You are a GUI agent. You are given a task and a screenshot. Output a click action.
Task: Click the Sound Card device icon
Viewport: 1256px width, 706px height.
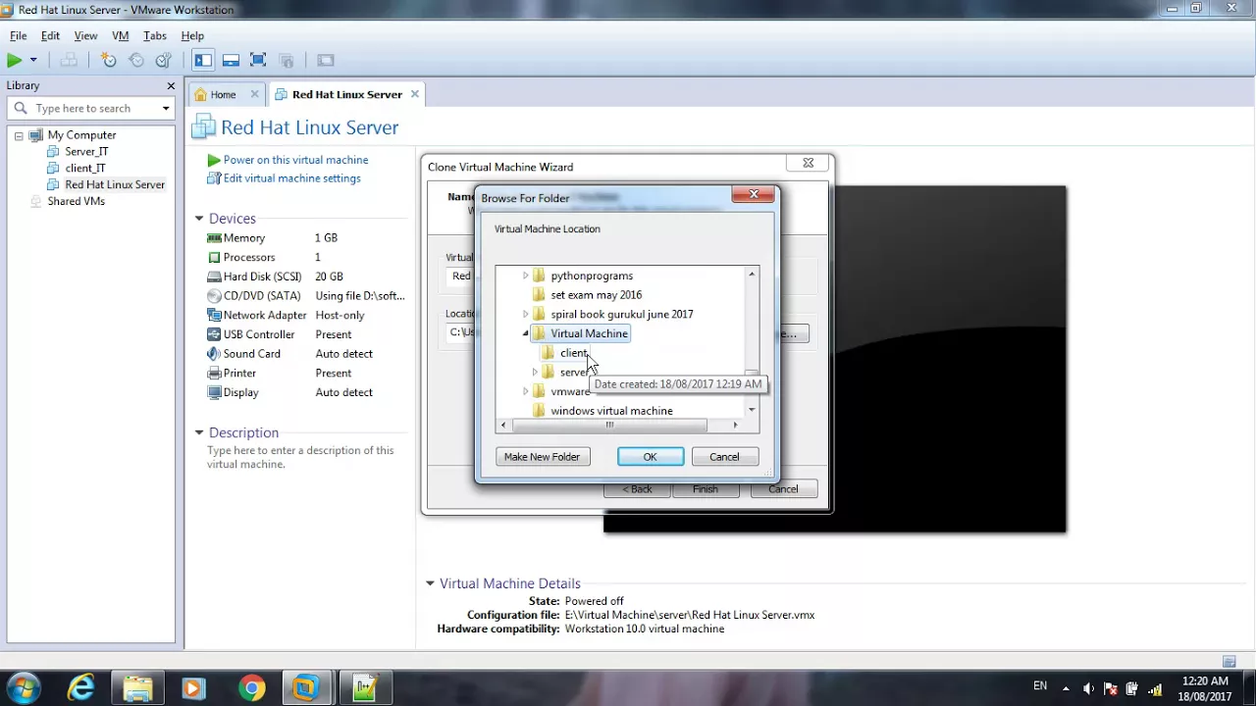pos(215,354)
